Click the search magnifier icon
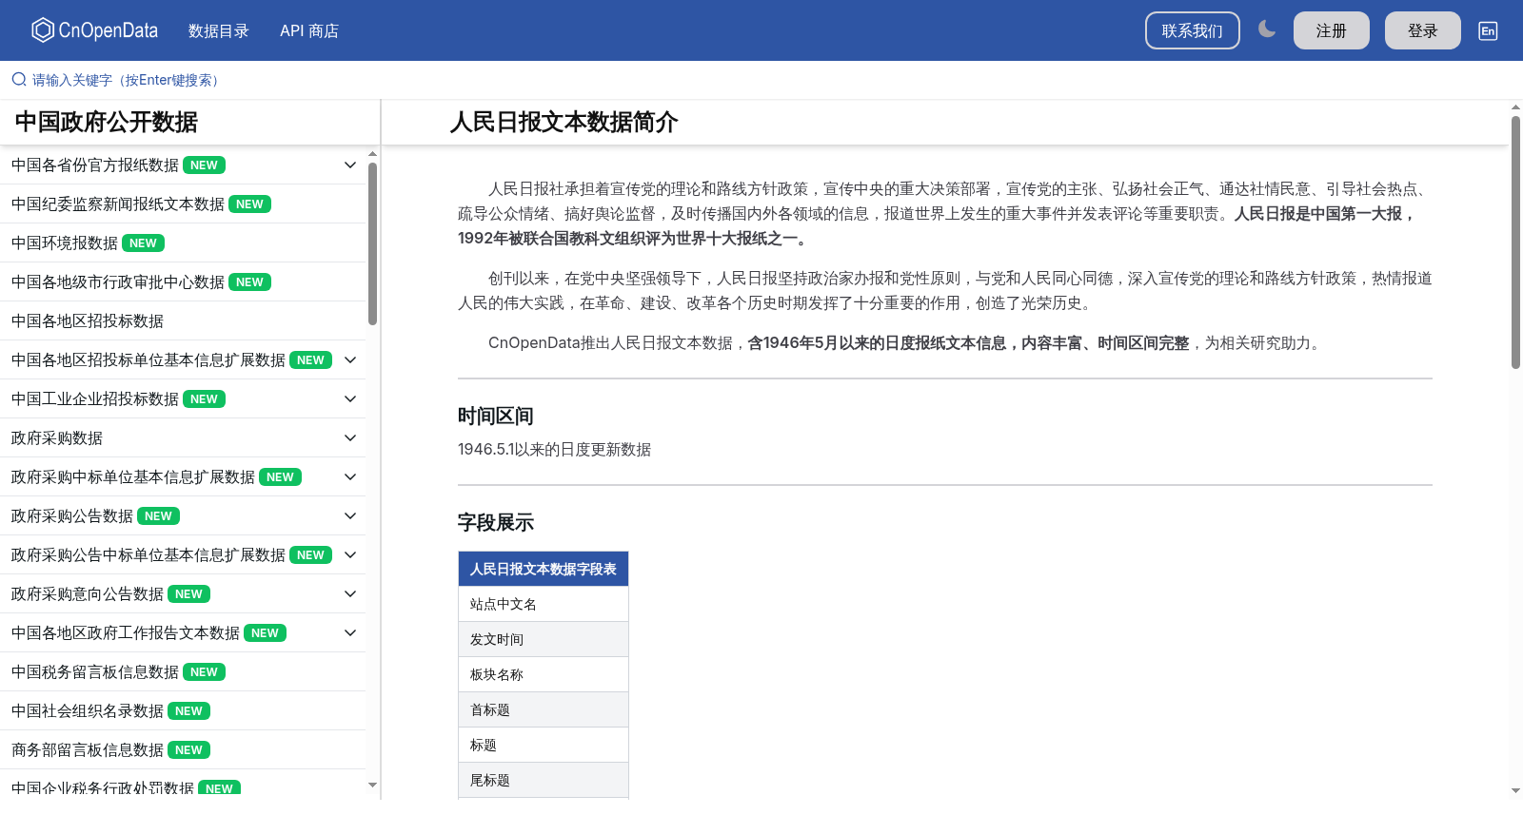This screenshot has height=815, width=1523. click(x=19, y=80)
